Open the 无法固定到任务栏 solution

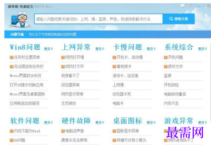pos(29,66)
